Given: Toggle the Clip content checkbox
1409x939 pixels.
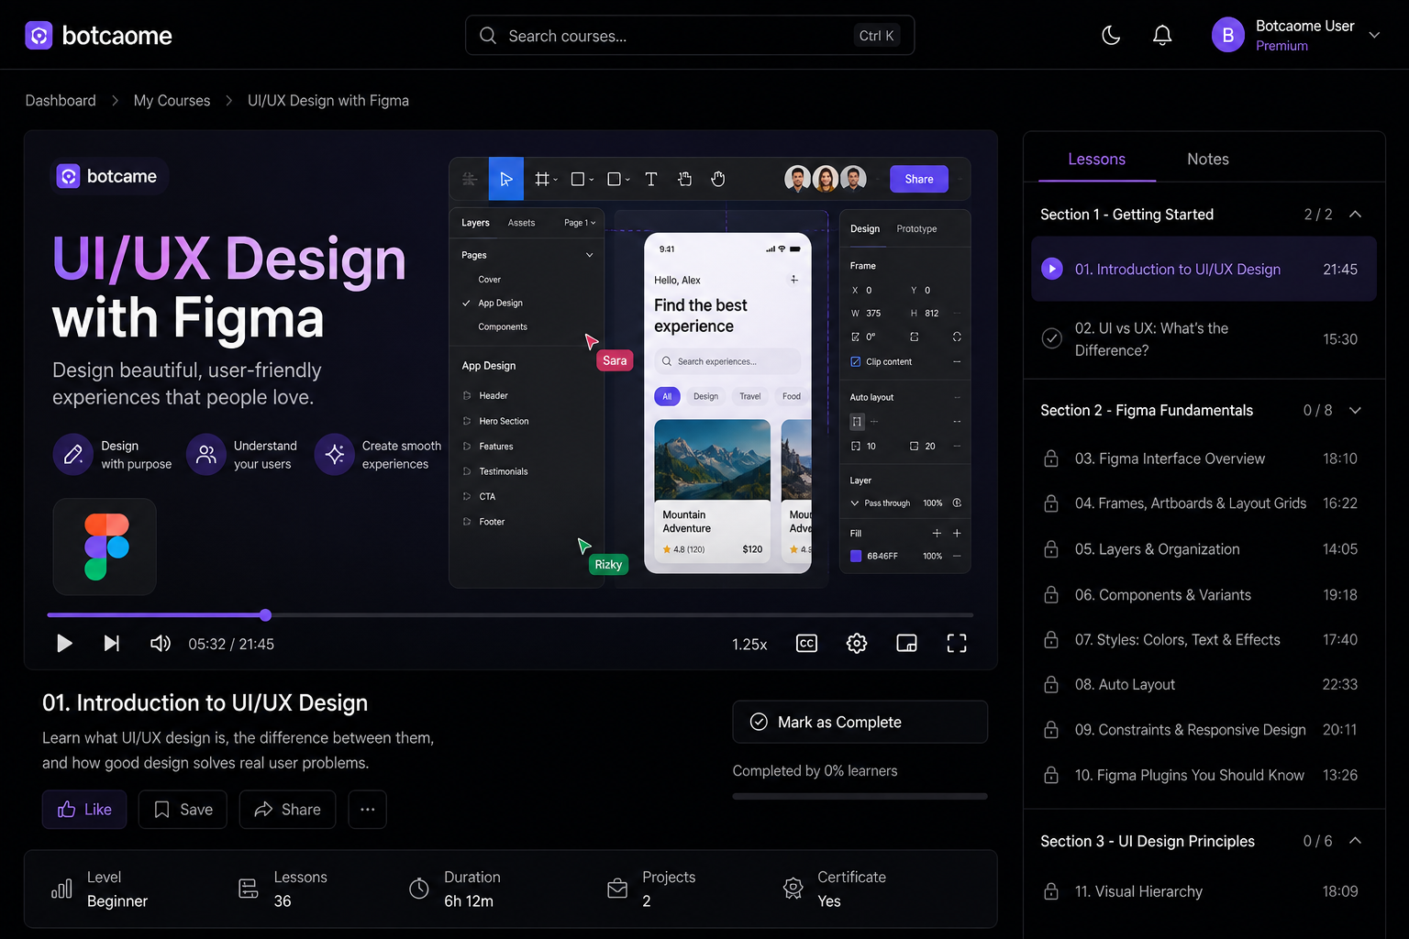Looking at the screenshot, I should [x=856, y=362].
